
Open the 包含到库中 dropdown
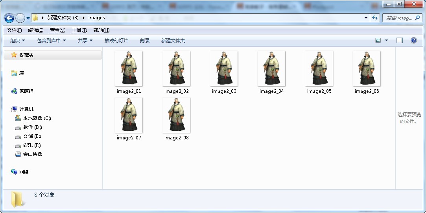52,41
